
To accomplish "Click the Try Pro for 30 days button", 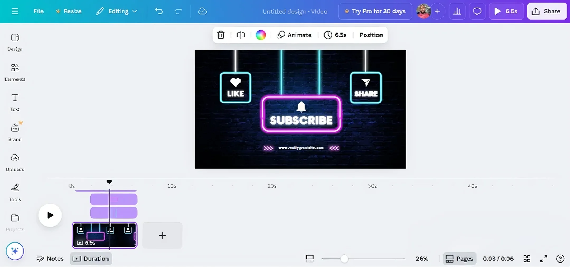I will pos(375,11).
